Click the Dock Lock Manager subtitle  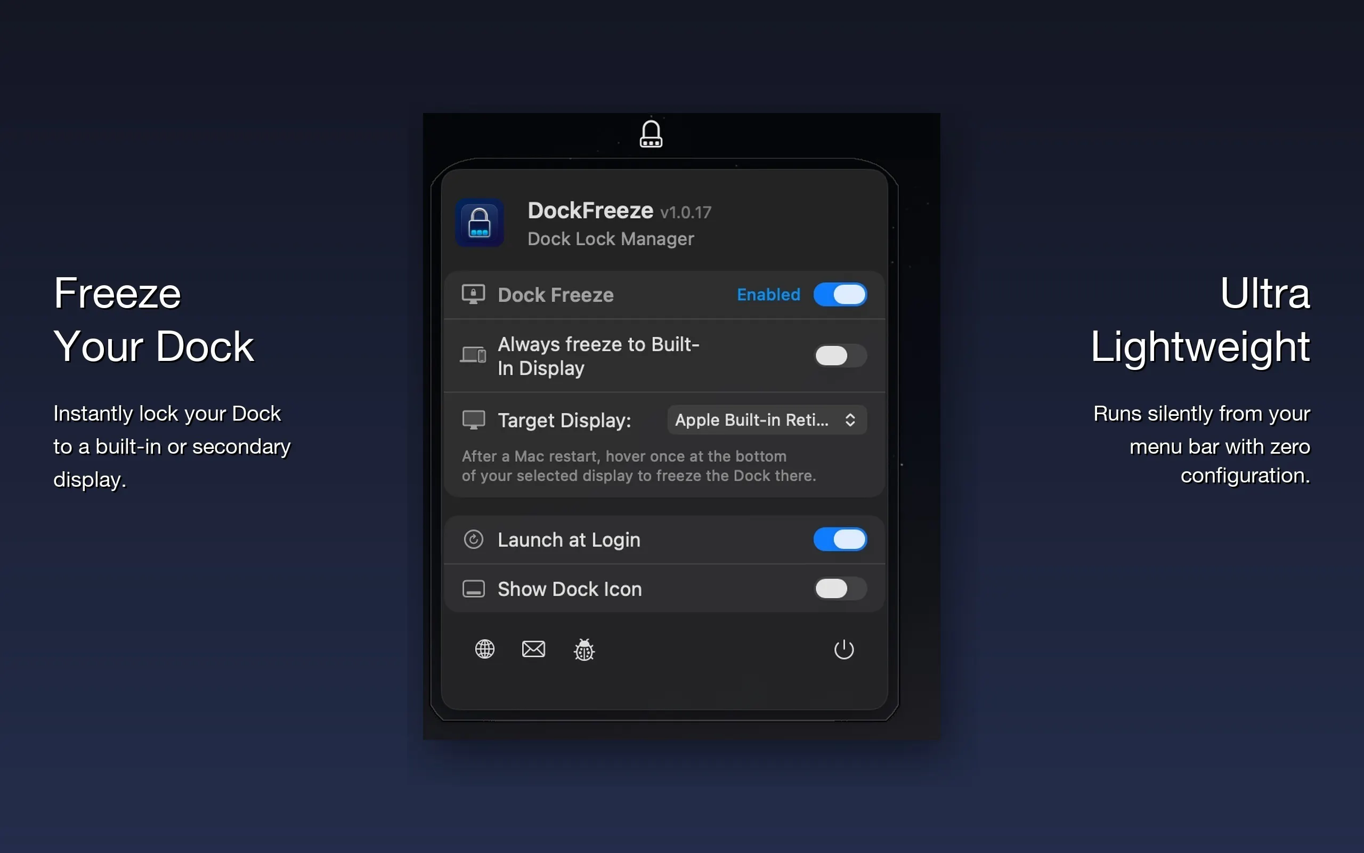[611, 239]
